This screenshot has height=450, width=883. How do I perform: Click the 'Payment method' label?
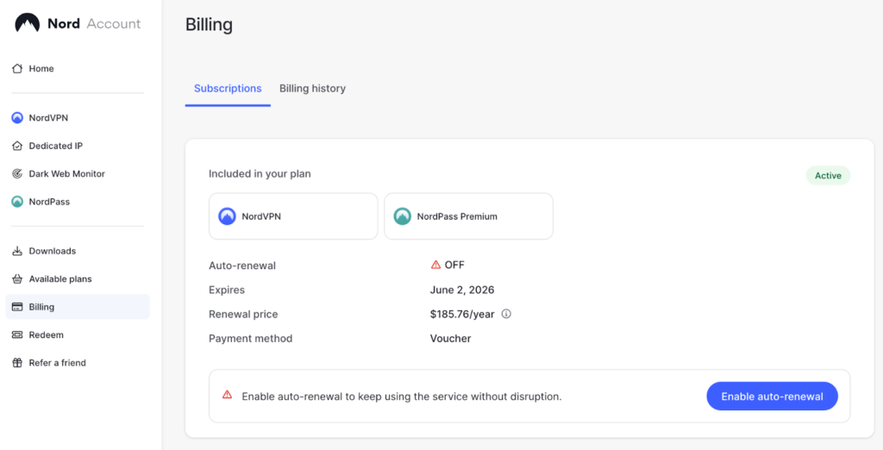251,339
